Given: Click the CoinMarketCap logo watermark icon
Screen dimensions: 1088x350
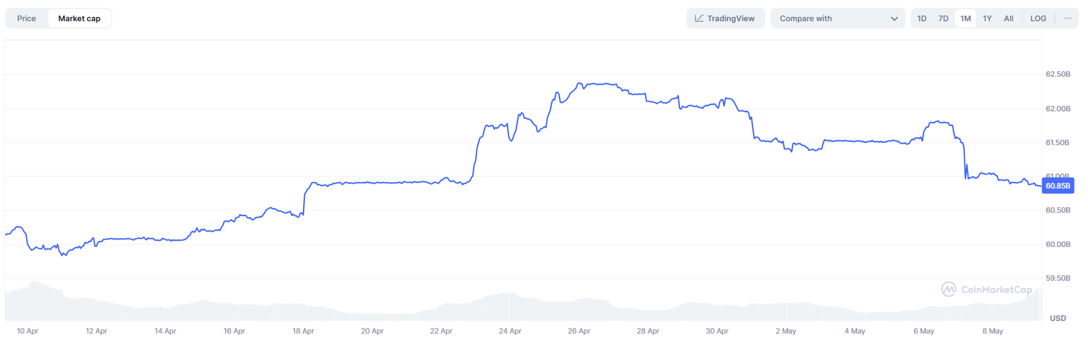Looking at the screenshot, I should (x=948, y=289).
